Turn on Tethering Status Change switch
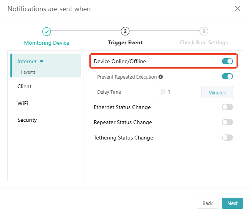250x215 pixels. [227, 138]
